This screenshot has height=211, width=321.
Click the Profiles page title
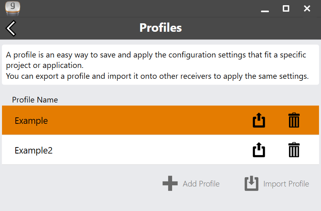160,28
